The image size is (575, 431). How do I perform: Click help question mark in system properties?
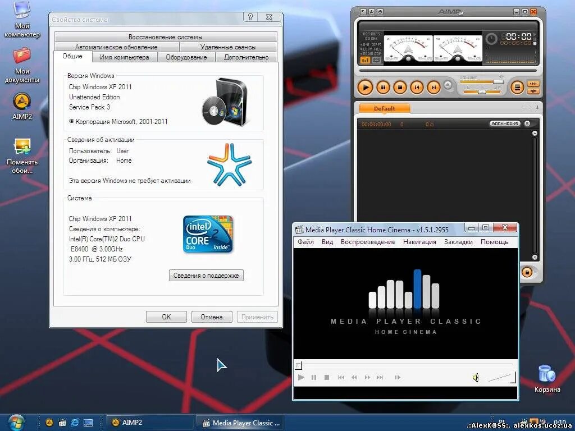pyautogui.click(x=250, y=17)
